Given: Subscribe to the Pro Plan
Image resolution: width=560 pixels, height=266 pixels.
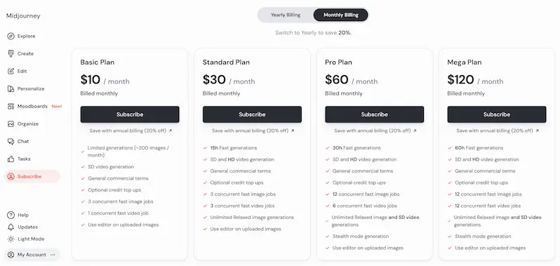Looking at the screenshot, I should pyautogui.click(x=374, y=114).
